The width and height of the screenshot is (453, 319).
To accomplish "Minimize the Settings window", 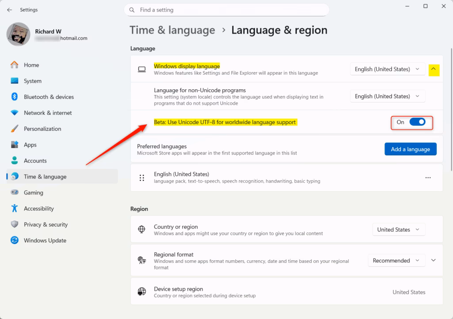I will [407, 6].
